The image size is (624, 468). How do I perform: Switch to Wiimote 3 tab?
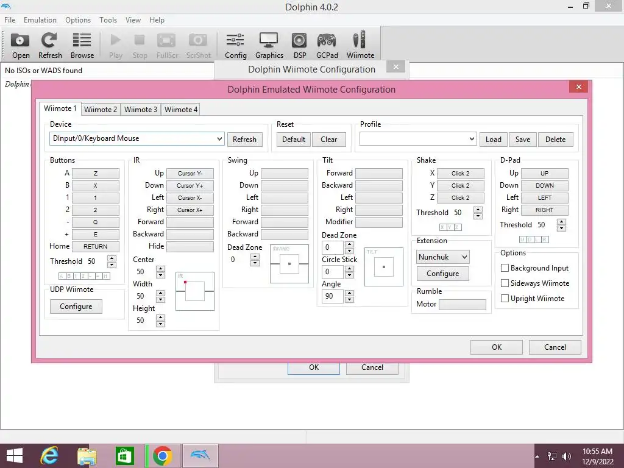141,110
